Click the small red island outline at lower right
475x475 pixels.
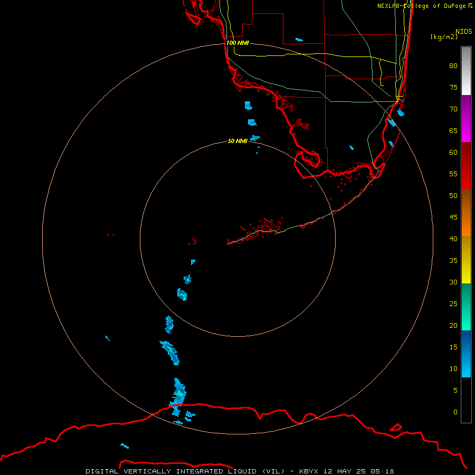396,427
